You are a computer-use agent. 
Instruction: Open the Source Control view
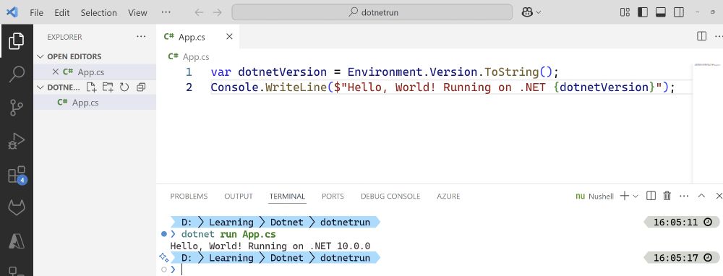[x=17, y=107]
